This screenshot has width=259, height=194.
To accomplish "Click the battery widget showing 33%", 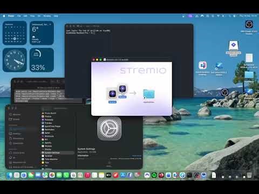I will pos(42,60).
